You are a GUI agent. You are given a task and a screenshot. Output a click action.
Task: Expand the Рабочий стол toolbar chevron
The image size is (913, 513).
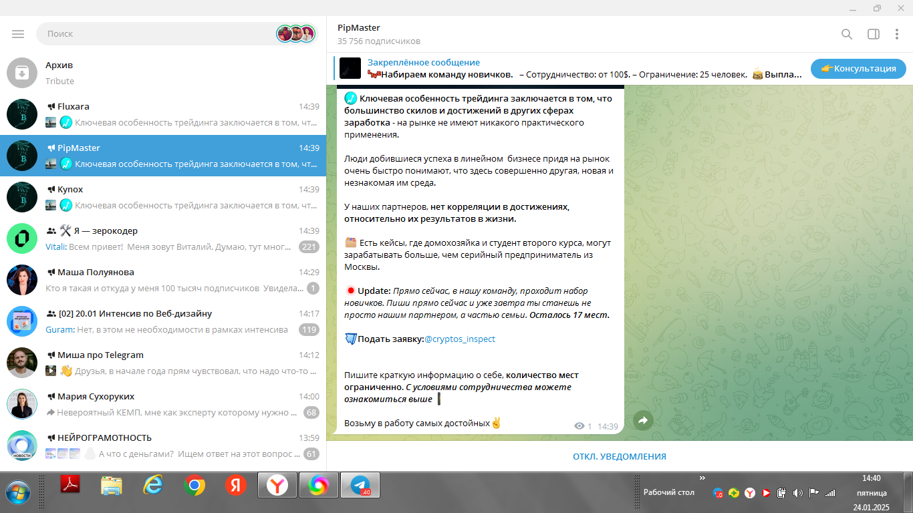[x=702, y=478]
